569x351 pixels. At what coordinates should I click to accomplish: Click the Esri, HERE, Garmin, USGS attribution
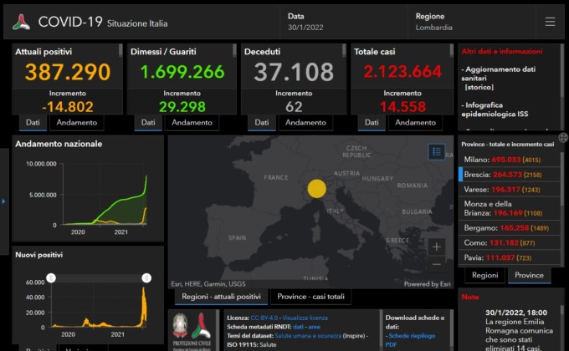[x=208, y=284]
